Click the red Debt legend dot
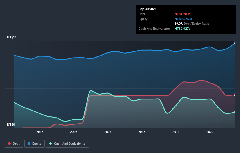This screenshot has width=240, height=153. 9,143
